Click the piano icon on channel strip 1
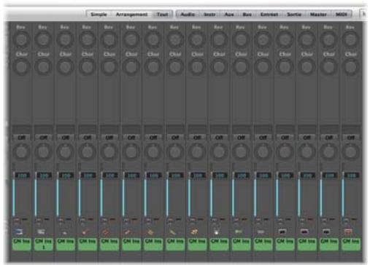The height and width of the screenshot is (265, 370). (x=19, y=232)
